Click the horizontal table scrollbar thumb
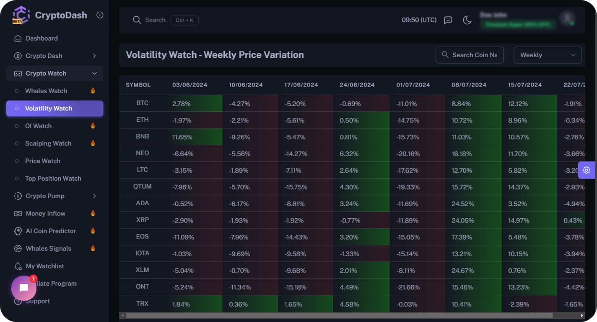The image size is (597, 322). [x=339, y=316]
